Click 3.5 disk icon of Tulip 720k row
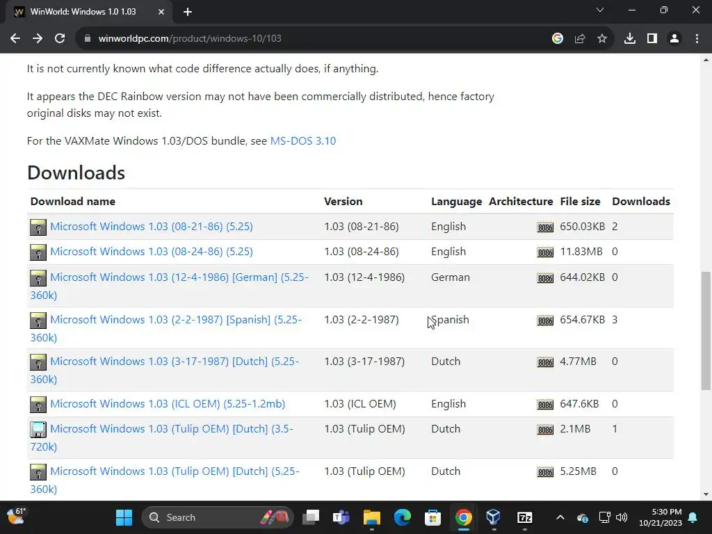The width and height of the screenshot is (712, 534). pyautogui.click(x=38, y=430)
